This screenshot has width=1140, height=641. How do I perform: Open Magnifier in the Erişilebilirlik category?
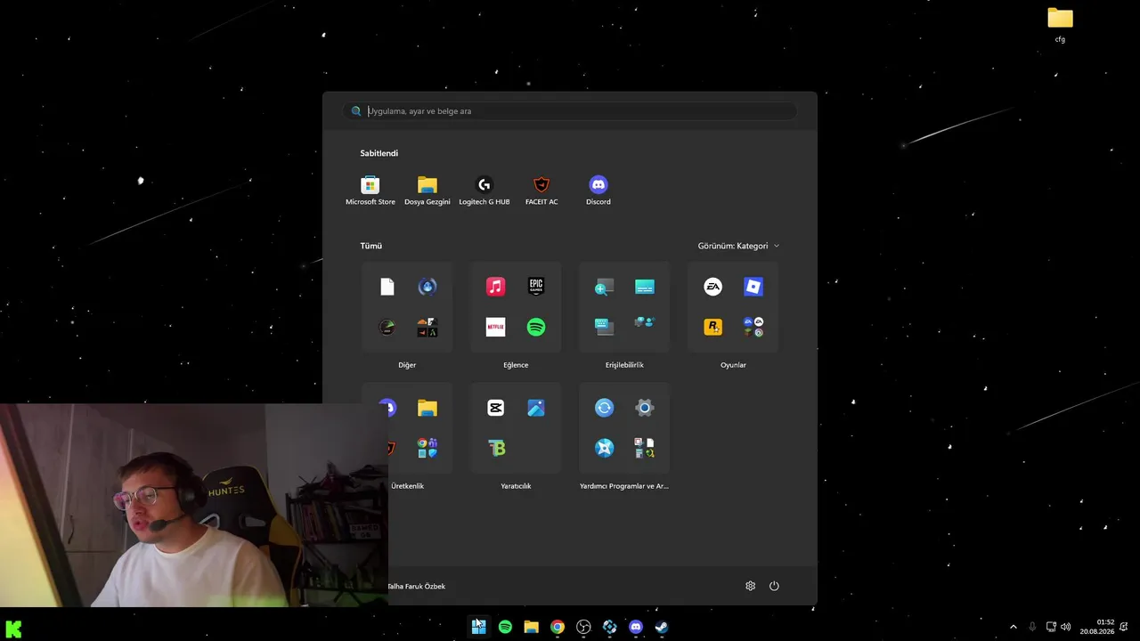click(x=605, y=287)
